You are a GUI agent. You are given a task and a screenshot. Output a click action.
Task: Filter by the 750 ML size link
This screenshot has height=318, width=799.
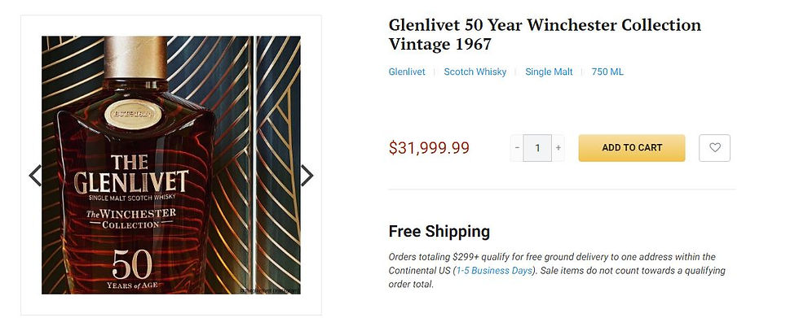607,72
